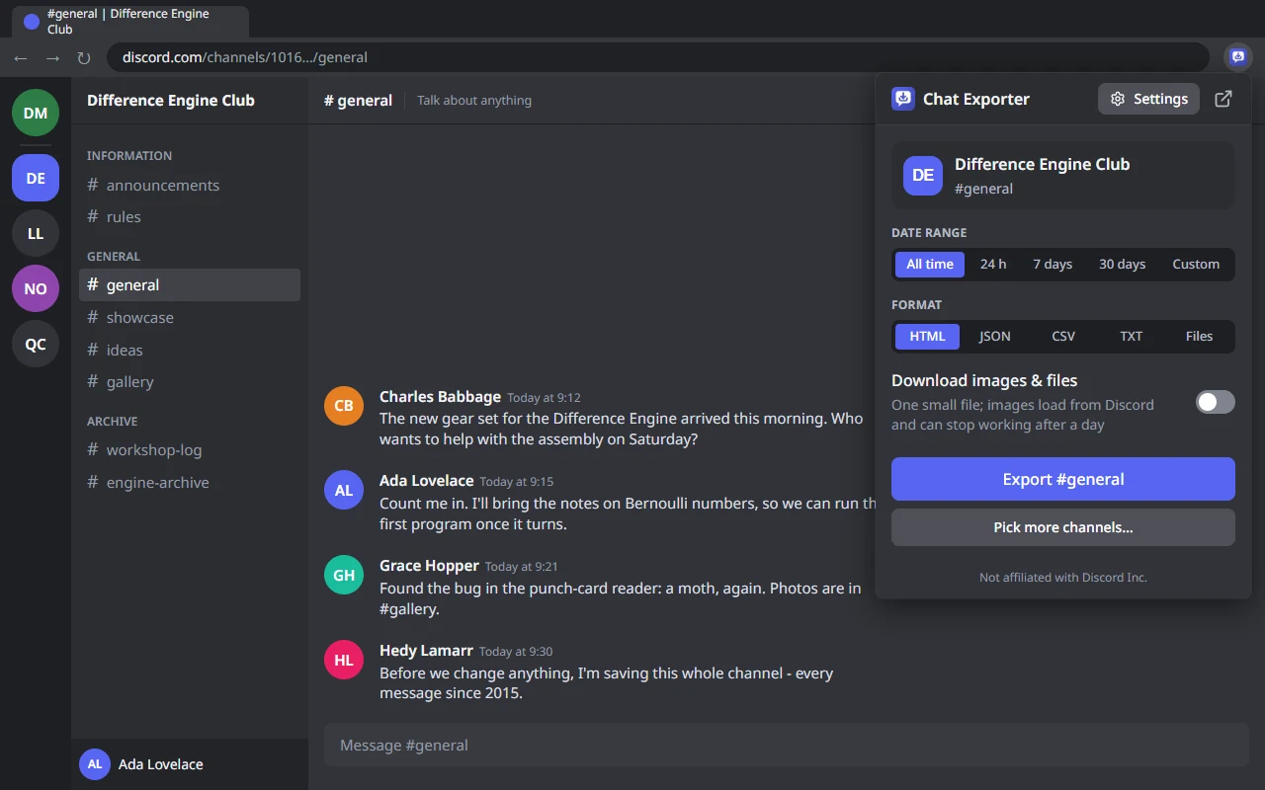1265x790 pixels.
Task: Click Ada Lovelace's avatar in user panel
Action: (x=95, y=764)
